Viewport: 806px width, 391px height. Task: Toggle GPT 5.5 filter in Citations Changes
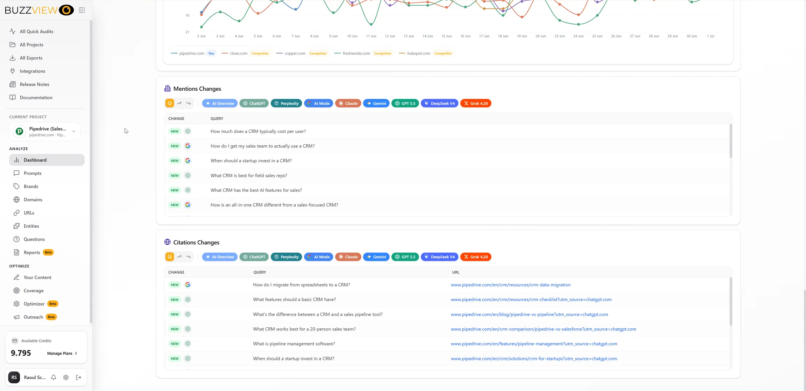[405, 257]
